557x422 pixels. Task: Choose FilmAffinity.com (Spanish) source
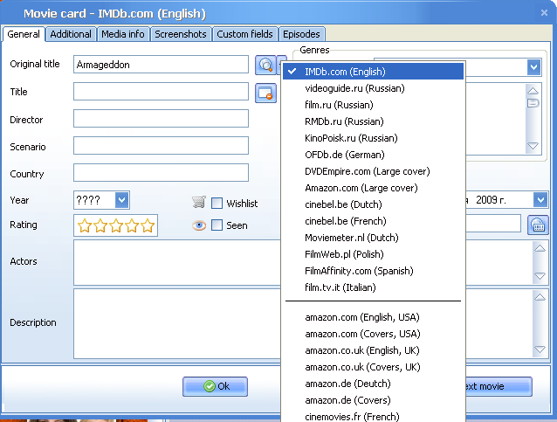(x=373, y=271)
